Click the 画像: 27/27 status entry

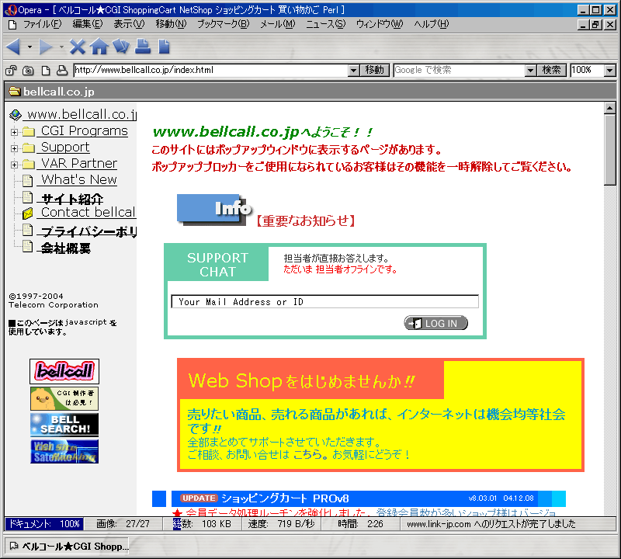tap(123, 524)
